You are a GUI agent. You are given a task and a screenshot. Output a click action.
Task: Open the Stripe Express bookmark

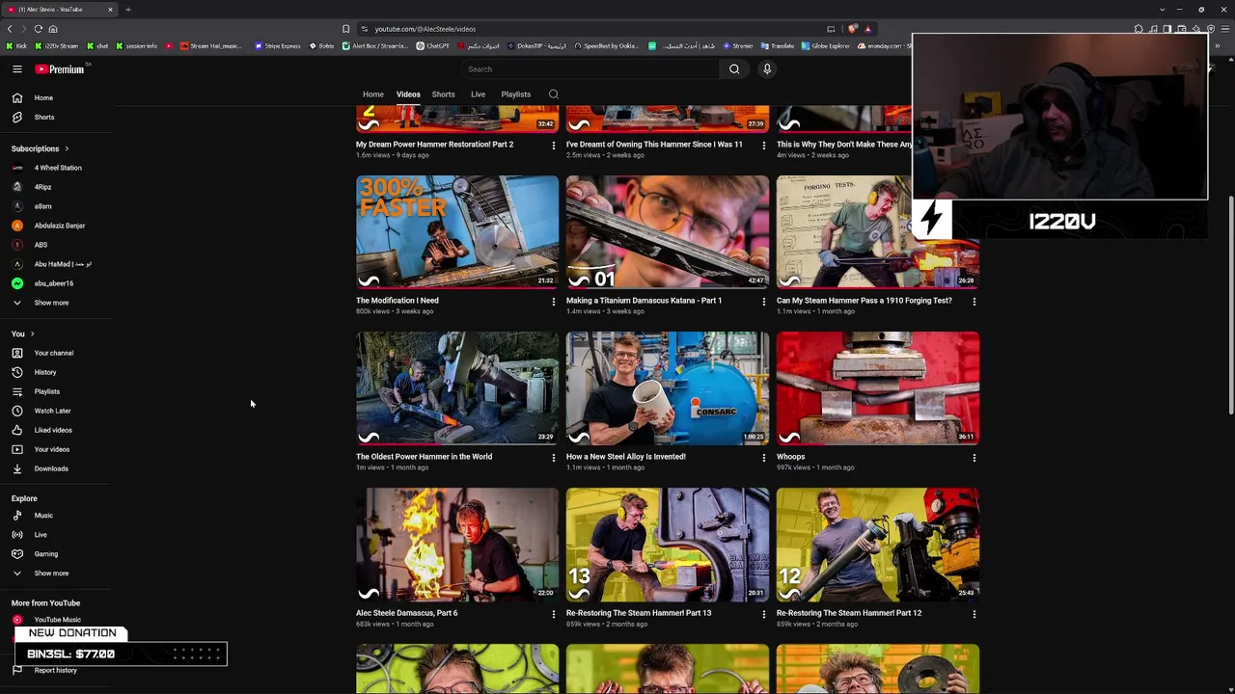[278, 45]
